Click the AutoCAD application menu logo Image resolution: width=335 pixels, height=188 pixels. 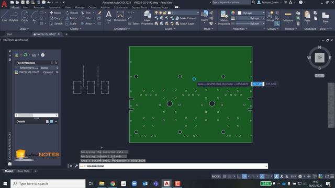[x=4, y=4]
